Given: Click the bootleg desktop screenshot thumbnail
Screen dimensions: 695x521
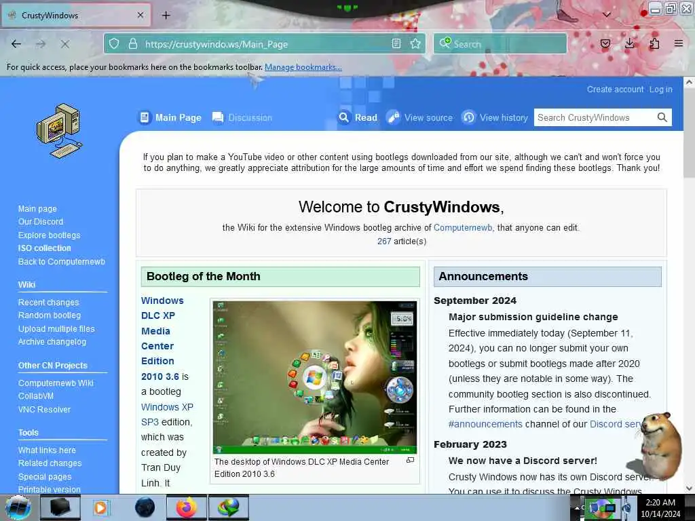Looking at the screenshot, I should pyautogui.click(x=315, y=377).
